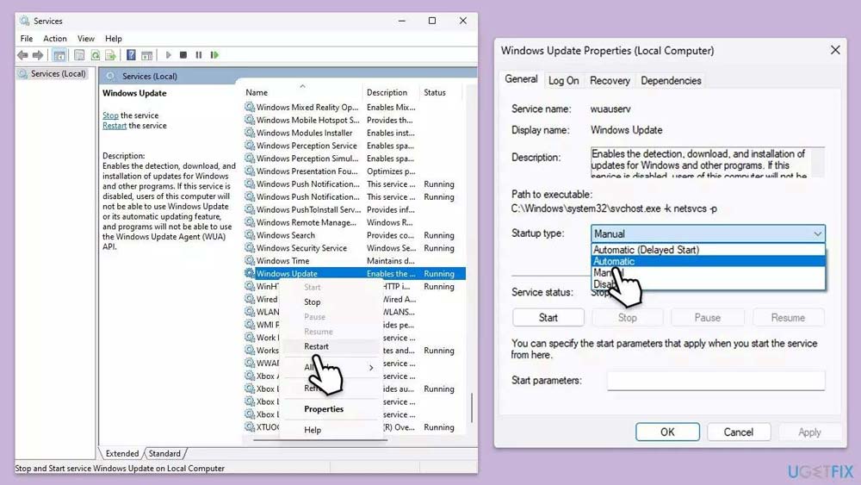
Task: Expand the All Tasks submenu arrow
Action: (x=371, y=368)
